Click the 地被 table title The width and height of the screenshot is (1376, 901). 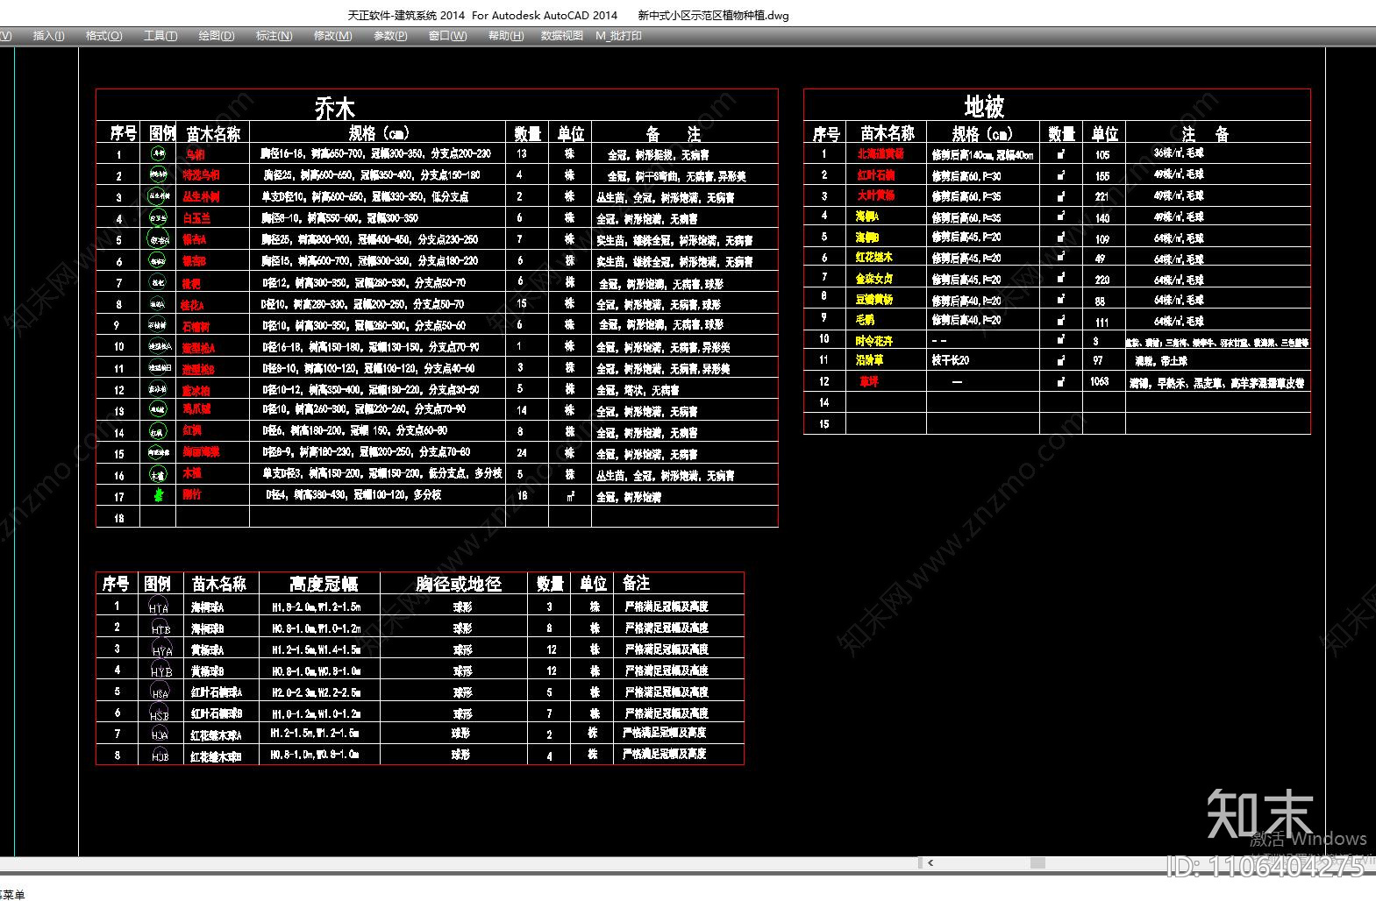[x=984, y=106]
